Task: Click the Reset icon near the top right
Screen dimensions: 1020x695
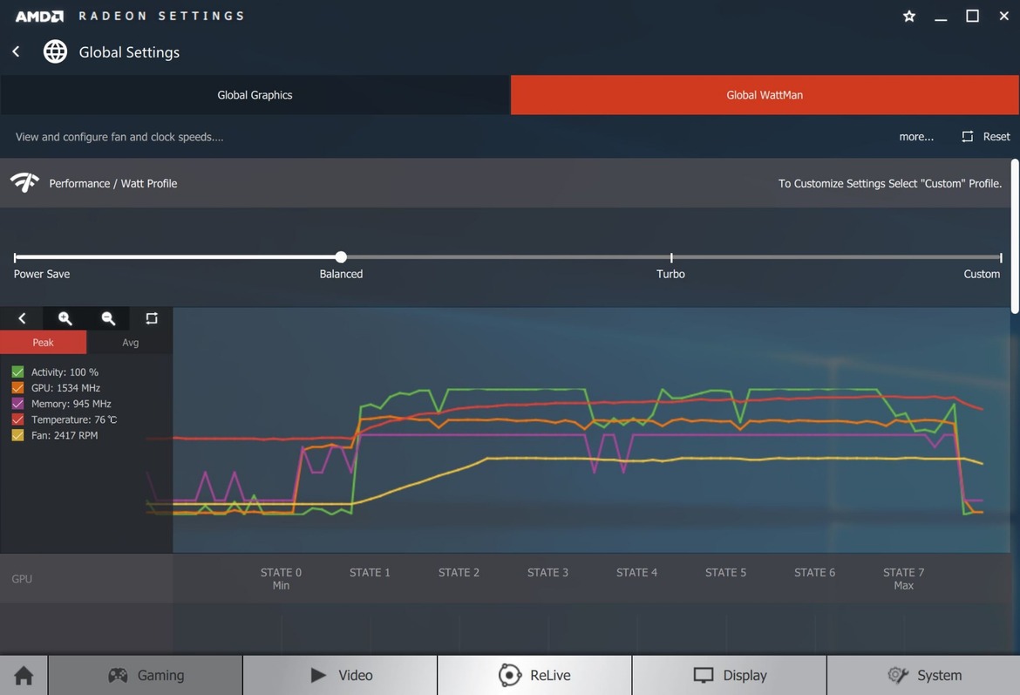Action: 968,137
